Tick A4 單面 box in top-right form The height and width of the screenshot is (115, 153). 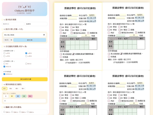coord(109,27)
